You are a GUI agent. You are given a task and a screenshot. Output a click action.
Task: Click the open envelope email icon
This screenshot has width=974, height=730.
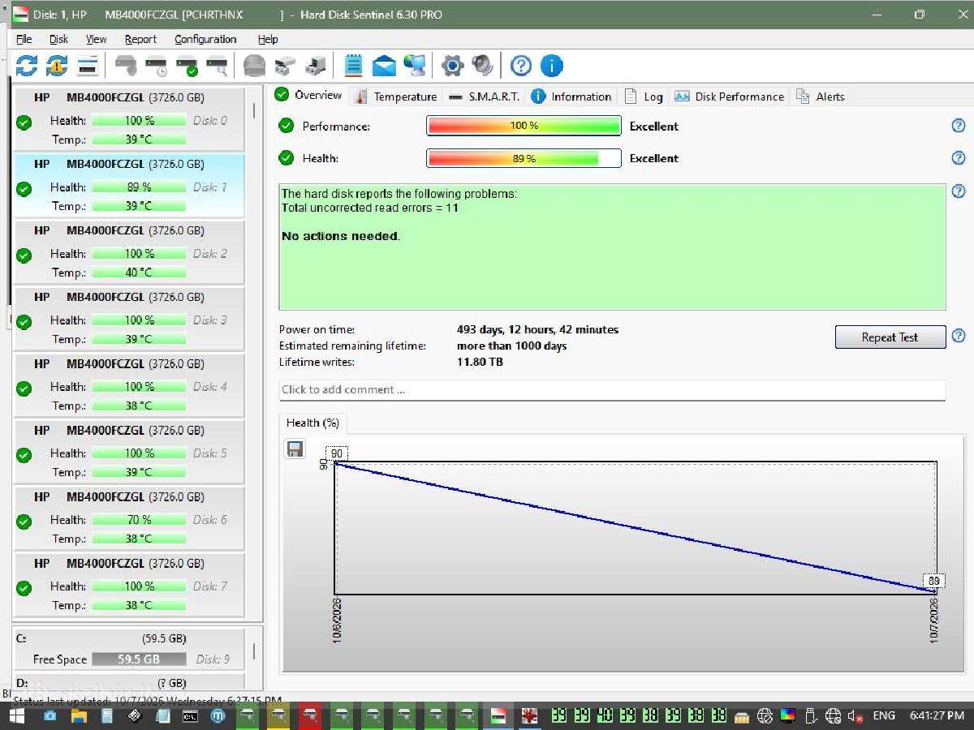pyautogui.click(x=384, y=66)
